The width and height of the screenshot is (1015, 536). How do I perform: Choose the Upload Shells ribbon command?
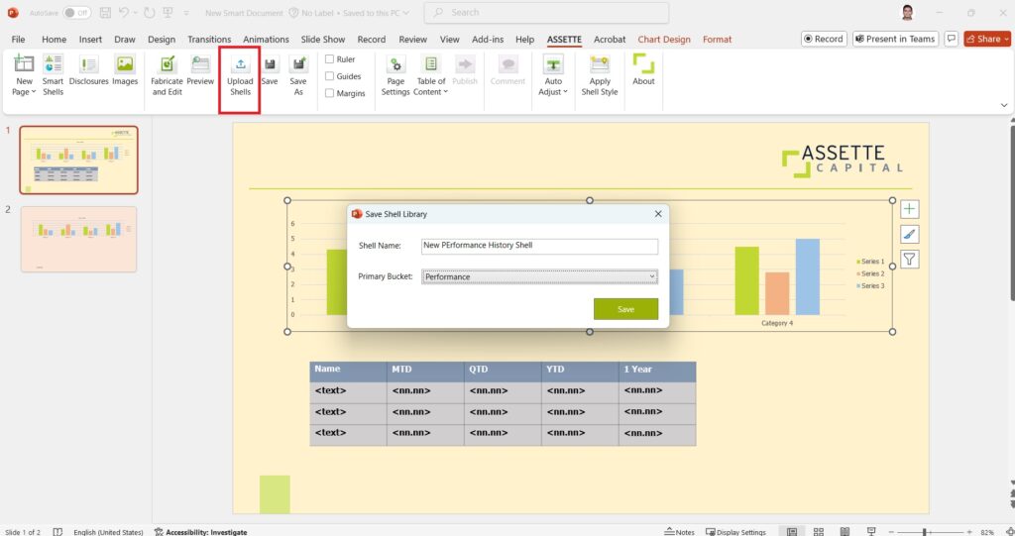pyautogui.click(x=240, y=75)
